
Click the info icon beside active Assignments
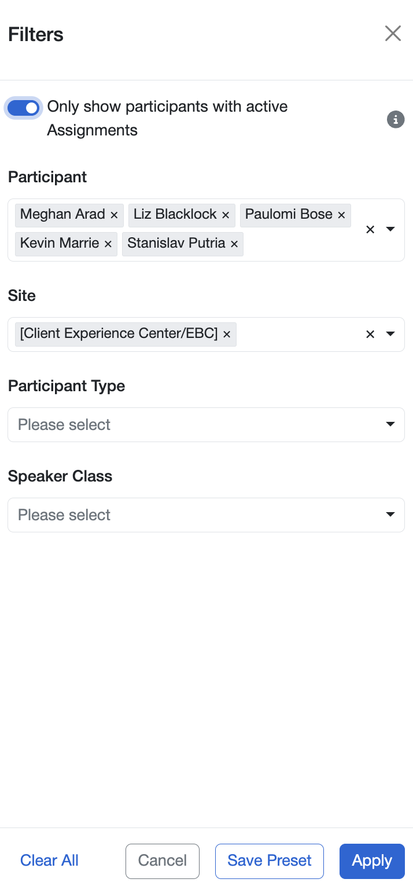(x=396, y=120)
